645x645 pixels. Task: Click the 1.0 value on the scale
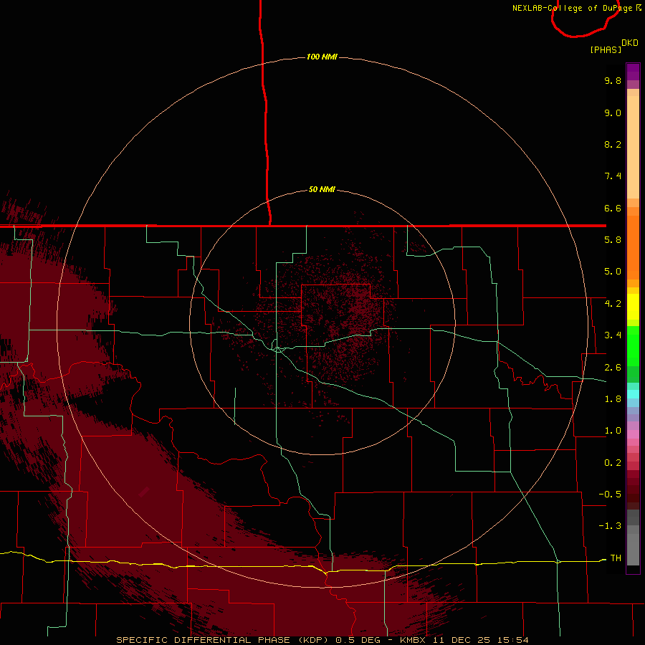(613, 431)
